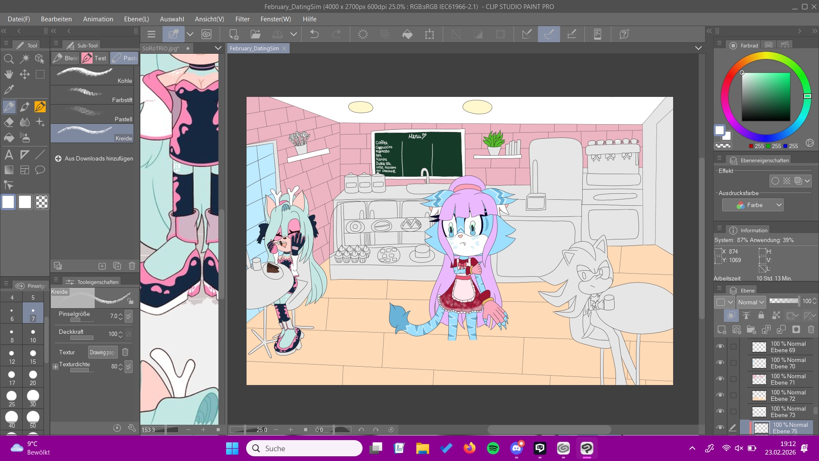
Task: Delete layer with trash icon in Layer panel
Action: point(811,330)
